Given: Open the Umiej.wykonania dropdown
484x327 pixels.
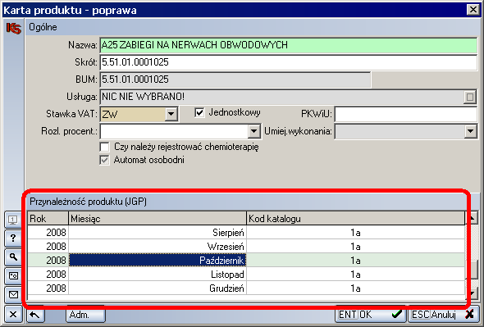Looking at the screenshot, I should coord(470,131).
